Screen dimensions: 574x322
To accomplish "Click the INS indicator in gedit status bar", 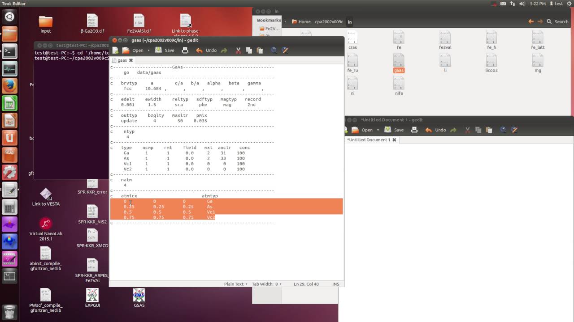I will [336, 284].
